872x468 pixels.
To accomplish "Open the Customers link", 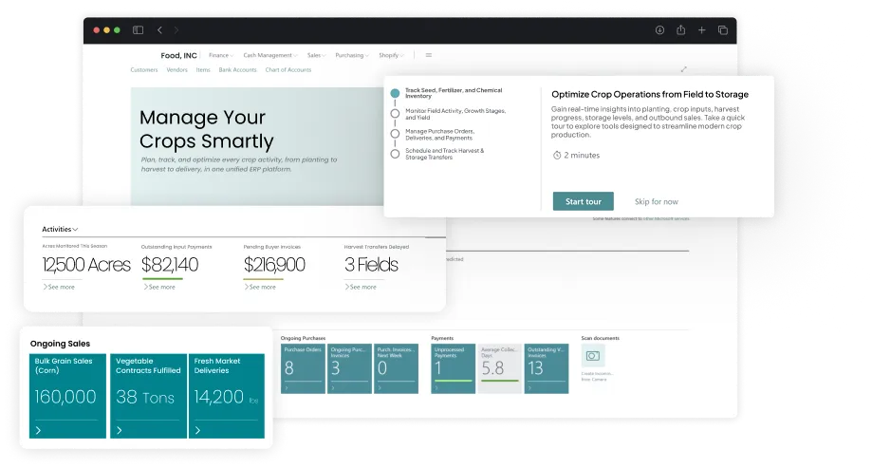I will pos(144,70).
